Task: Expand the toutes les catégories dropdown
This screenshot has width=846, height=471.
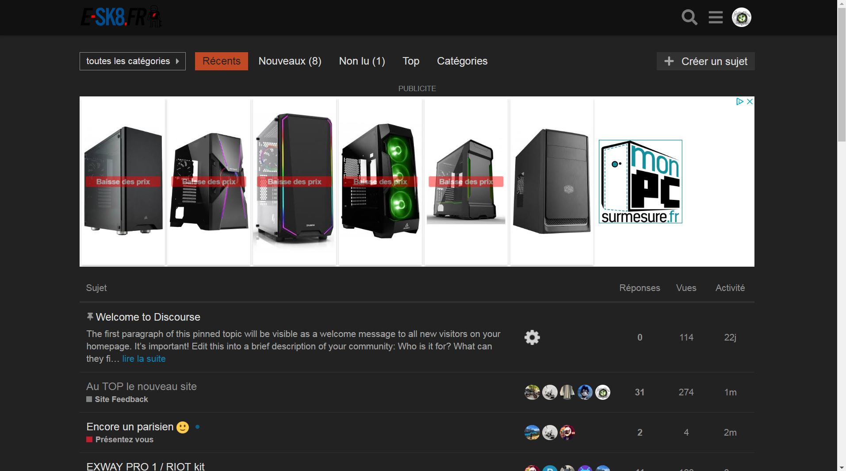Action: coord(133,61)
